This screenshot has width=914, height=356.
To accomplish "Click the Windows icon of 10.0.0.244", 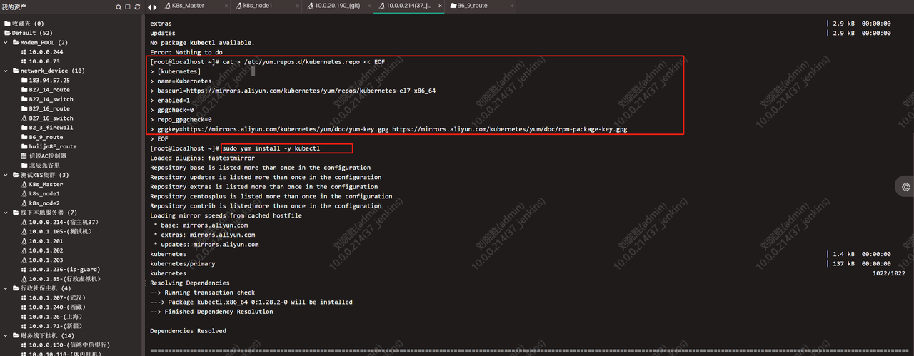I will [24, 52].
